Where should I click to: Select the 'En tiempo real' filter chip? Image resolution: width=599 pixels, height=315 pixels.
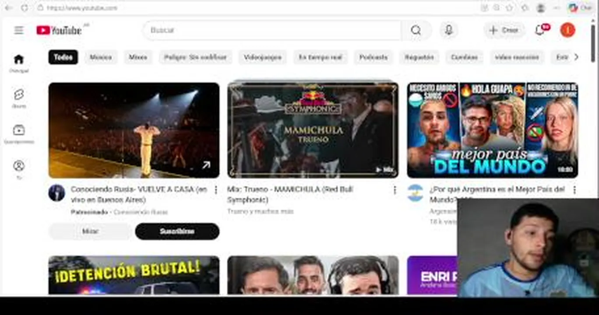[x=321, y=57]
